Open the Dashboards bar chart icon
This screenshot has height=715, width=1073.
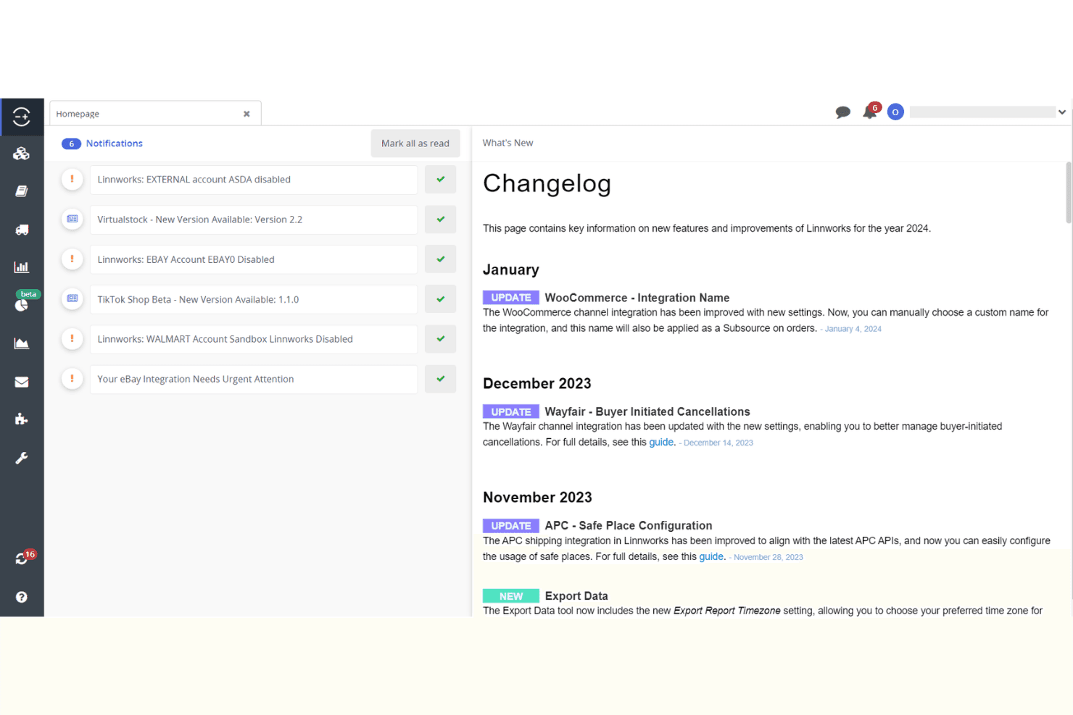click(x=22, y=267)
